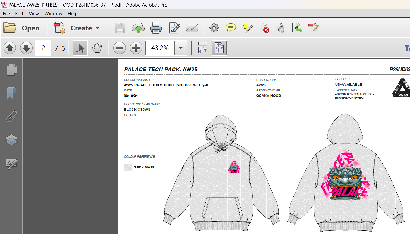Open the Edit menu
This screenshot has height=234, width=410.
19,14
